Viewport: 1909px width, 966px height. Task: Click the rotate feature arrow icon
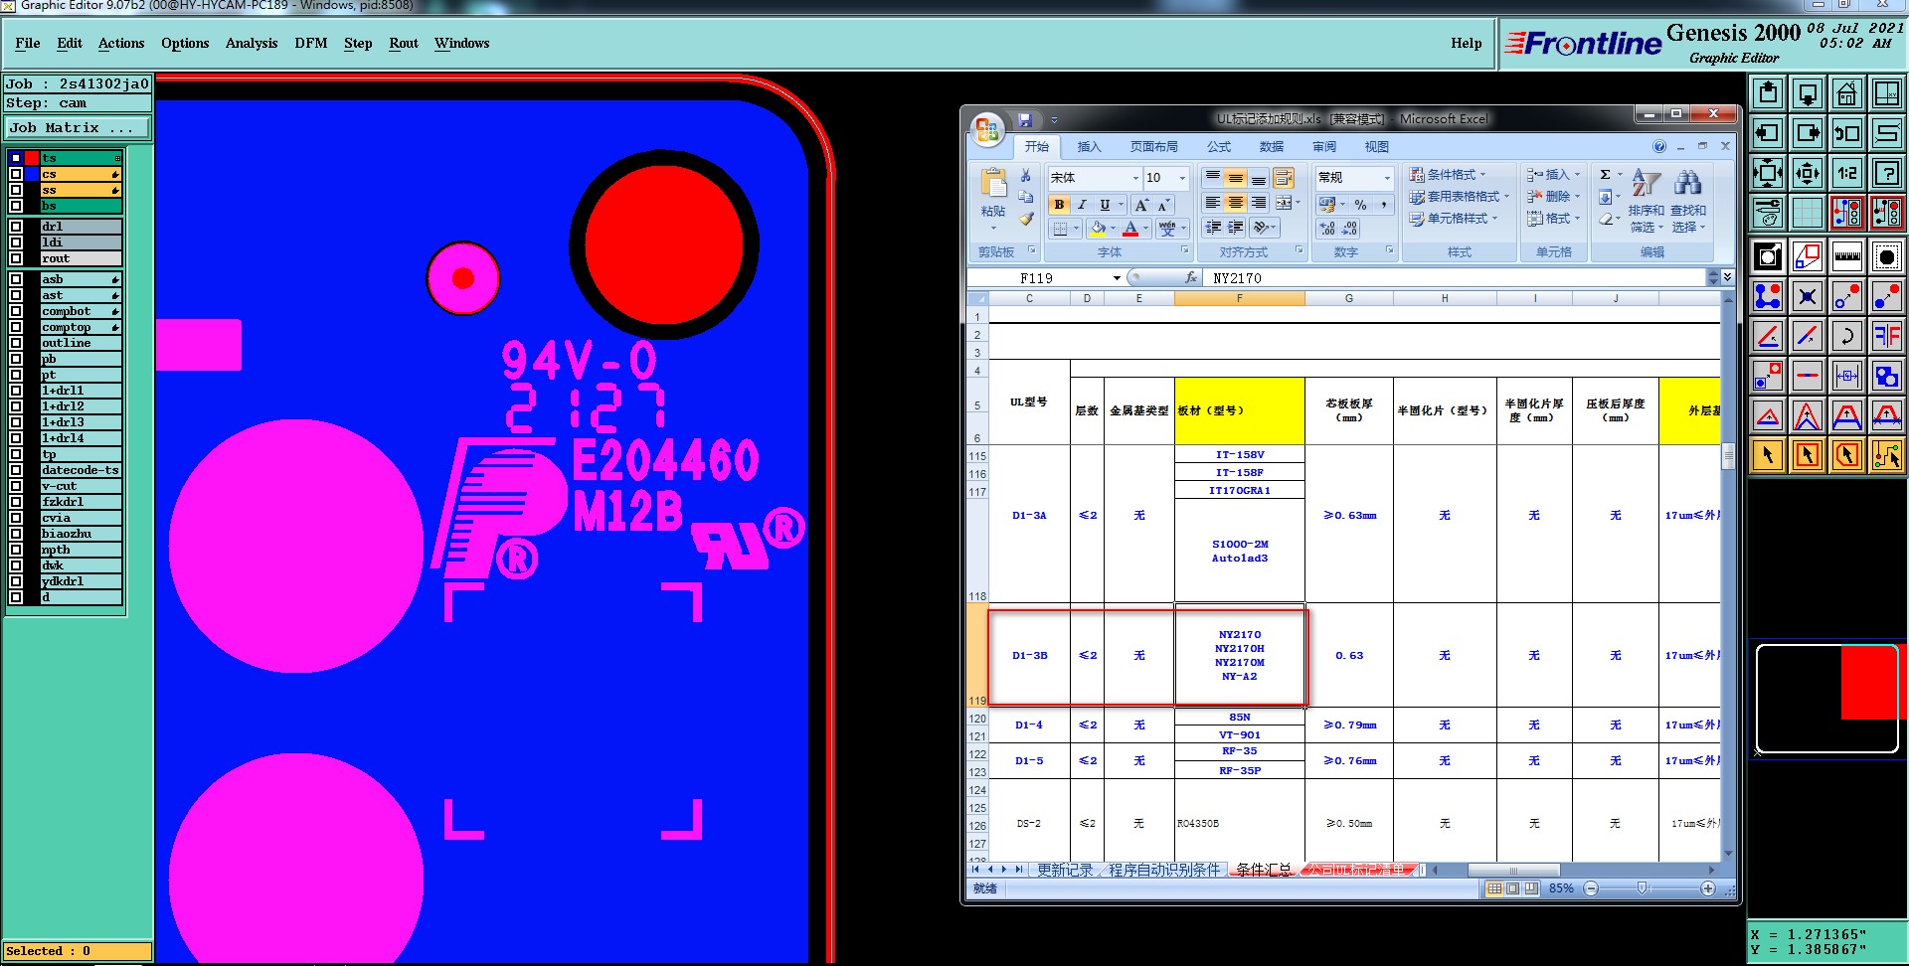pos(1846,336)
